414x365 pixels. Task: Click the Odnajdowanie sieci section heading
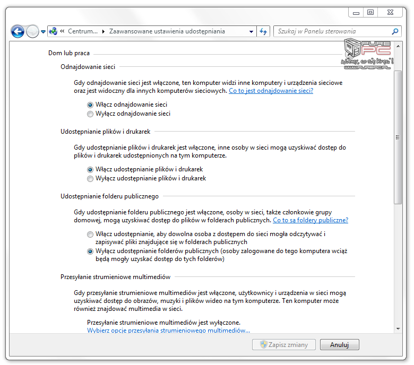[88, 67]
